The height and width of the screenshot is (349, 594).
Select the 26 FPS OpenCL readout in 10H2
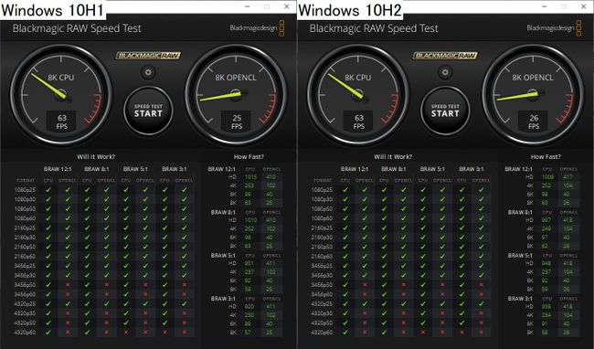[x=534, y=122]
